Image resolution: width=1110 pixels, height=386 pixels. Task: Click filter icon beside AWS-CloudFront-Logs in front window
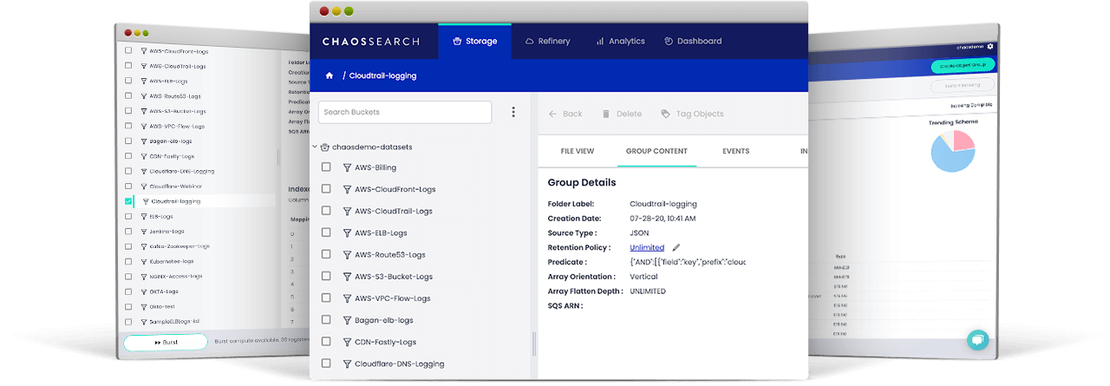point(348,189)
